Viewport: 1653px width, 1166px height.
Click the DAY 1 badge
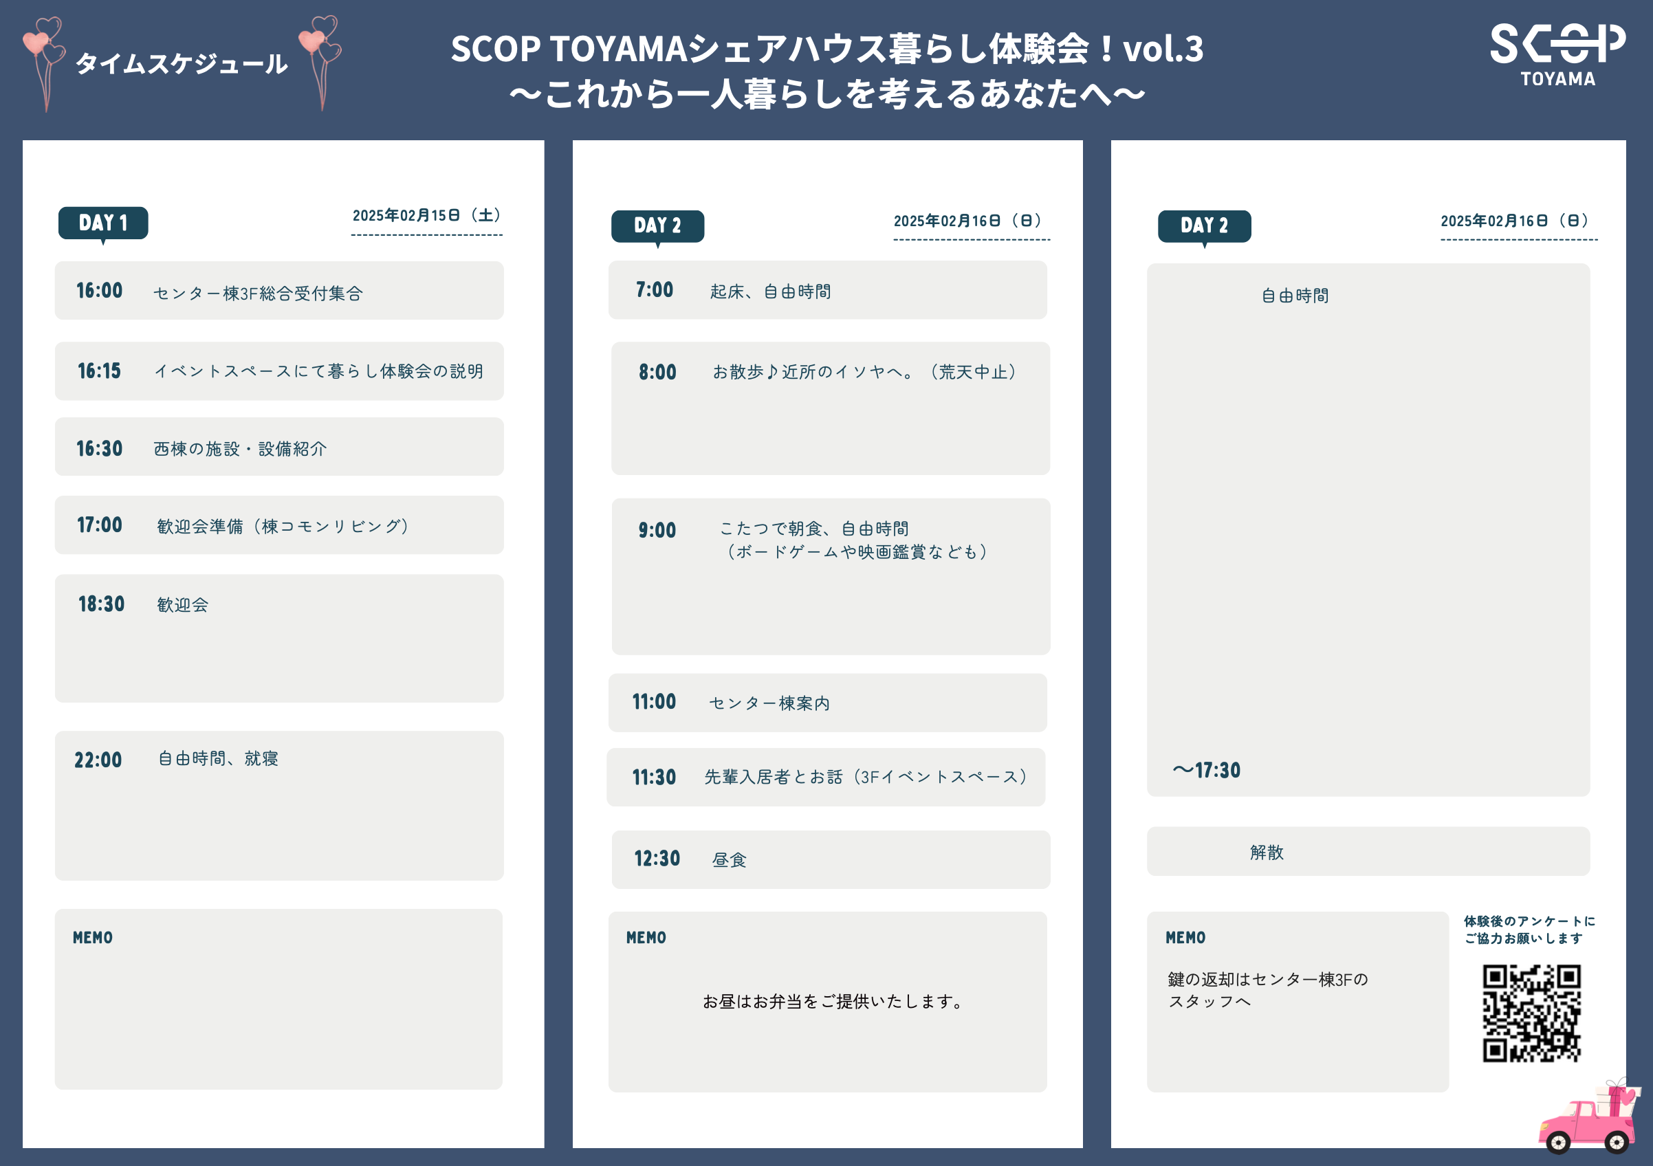[103, 223]
